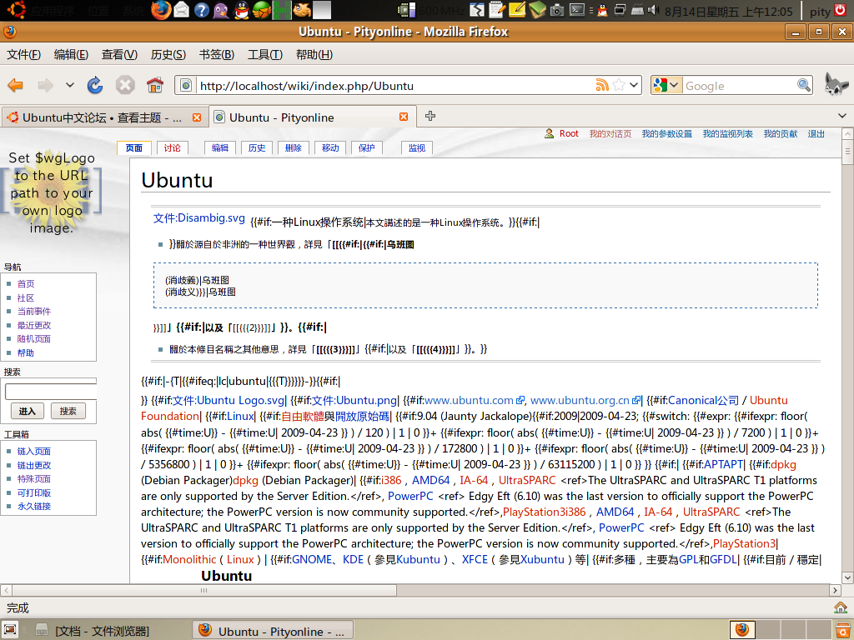Click the CPU frequency monitor icon
This screenshot has width=854, height=640.
[406, 10]
